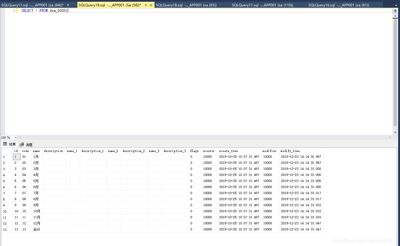Screen dimensions: 400x246
Task: Click code cell '03'
Action: 26,169
